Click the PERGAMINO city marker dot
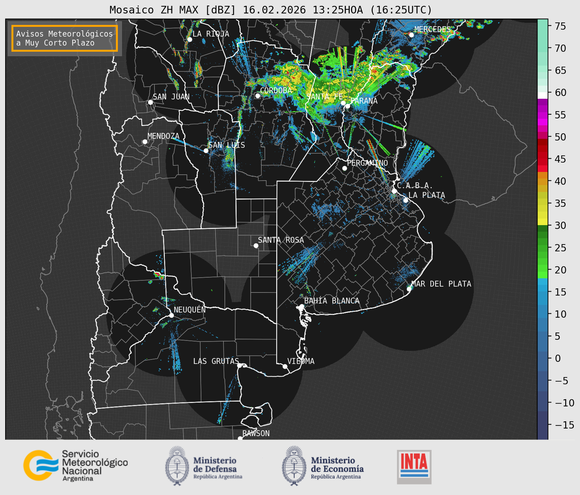 coord(344,168)
